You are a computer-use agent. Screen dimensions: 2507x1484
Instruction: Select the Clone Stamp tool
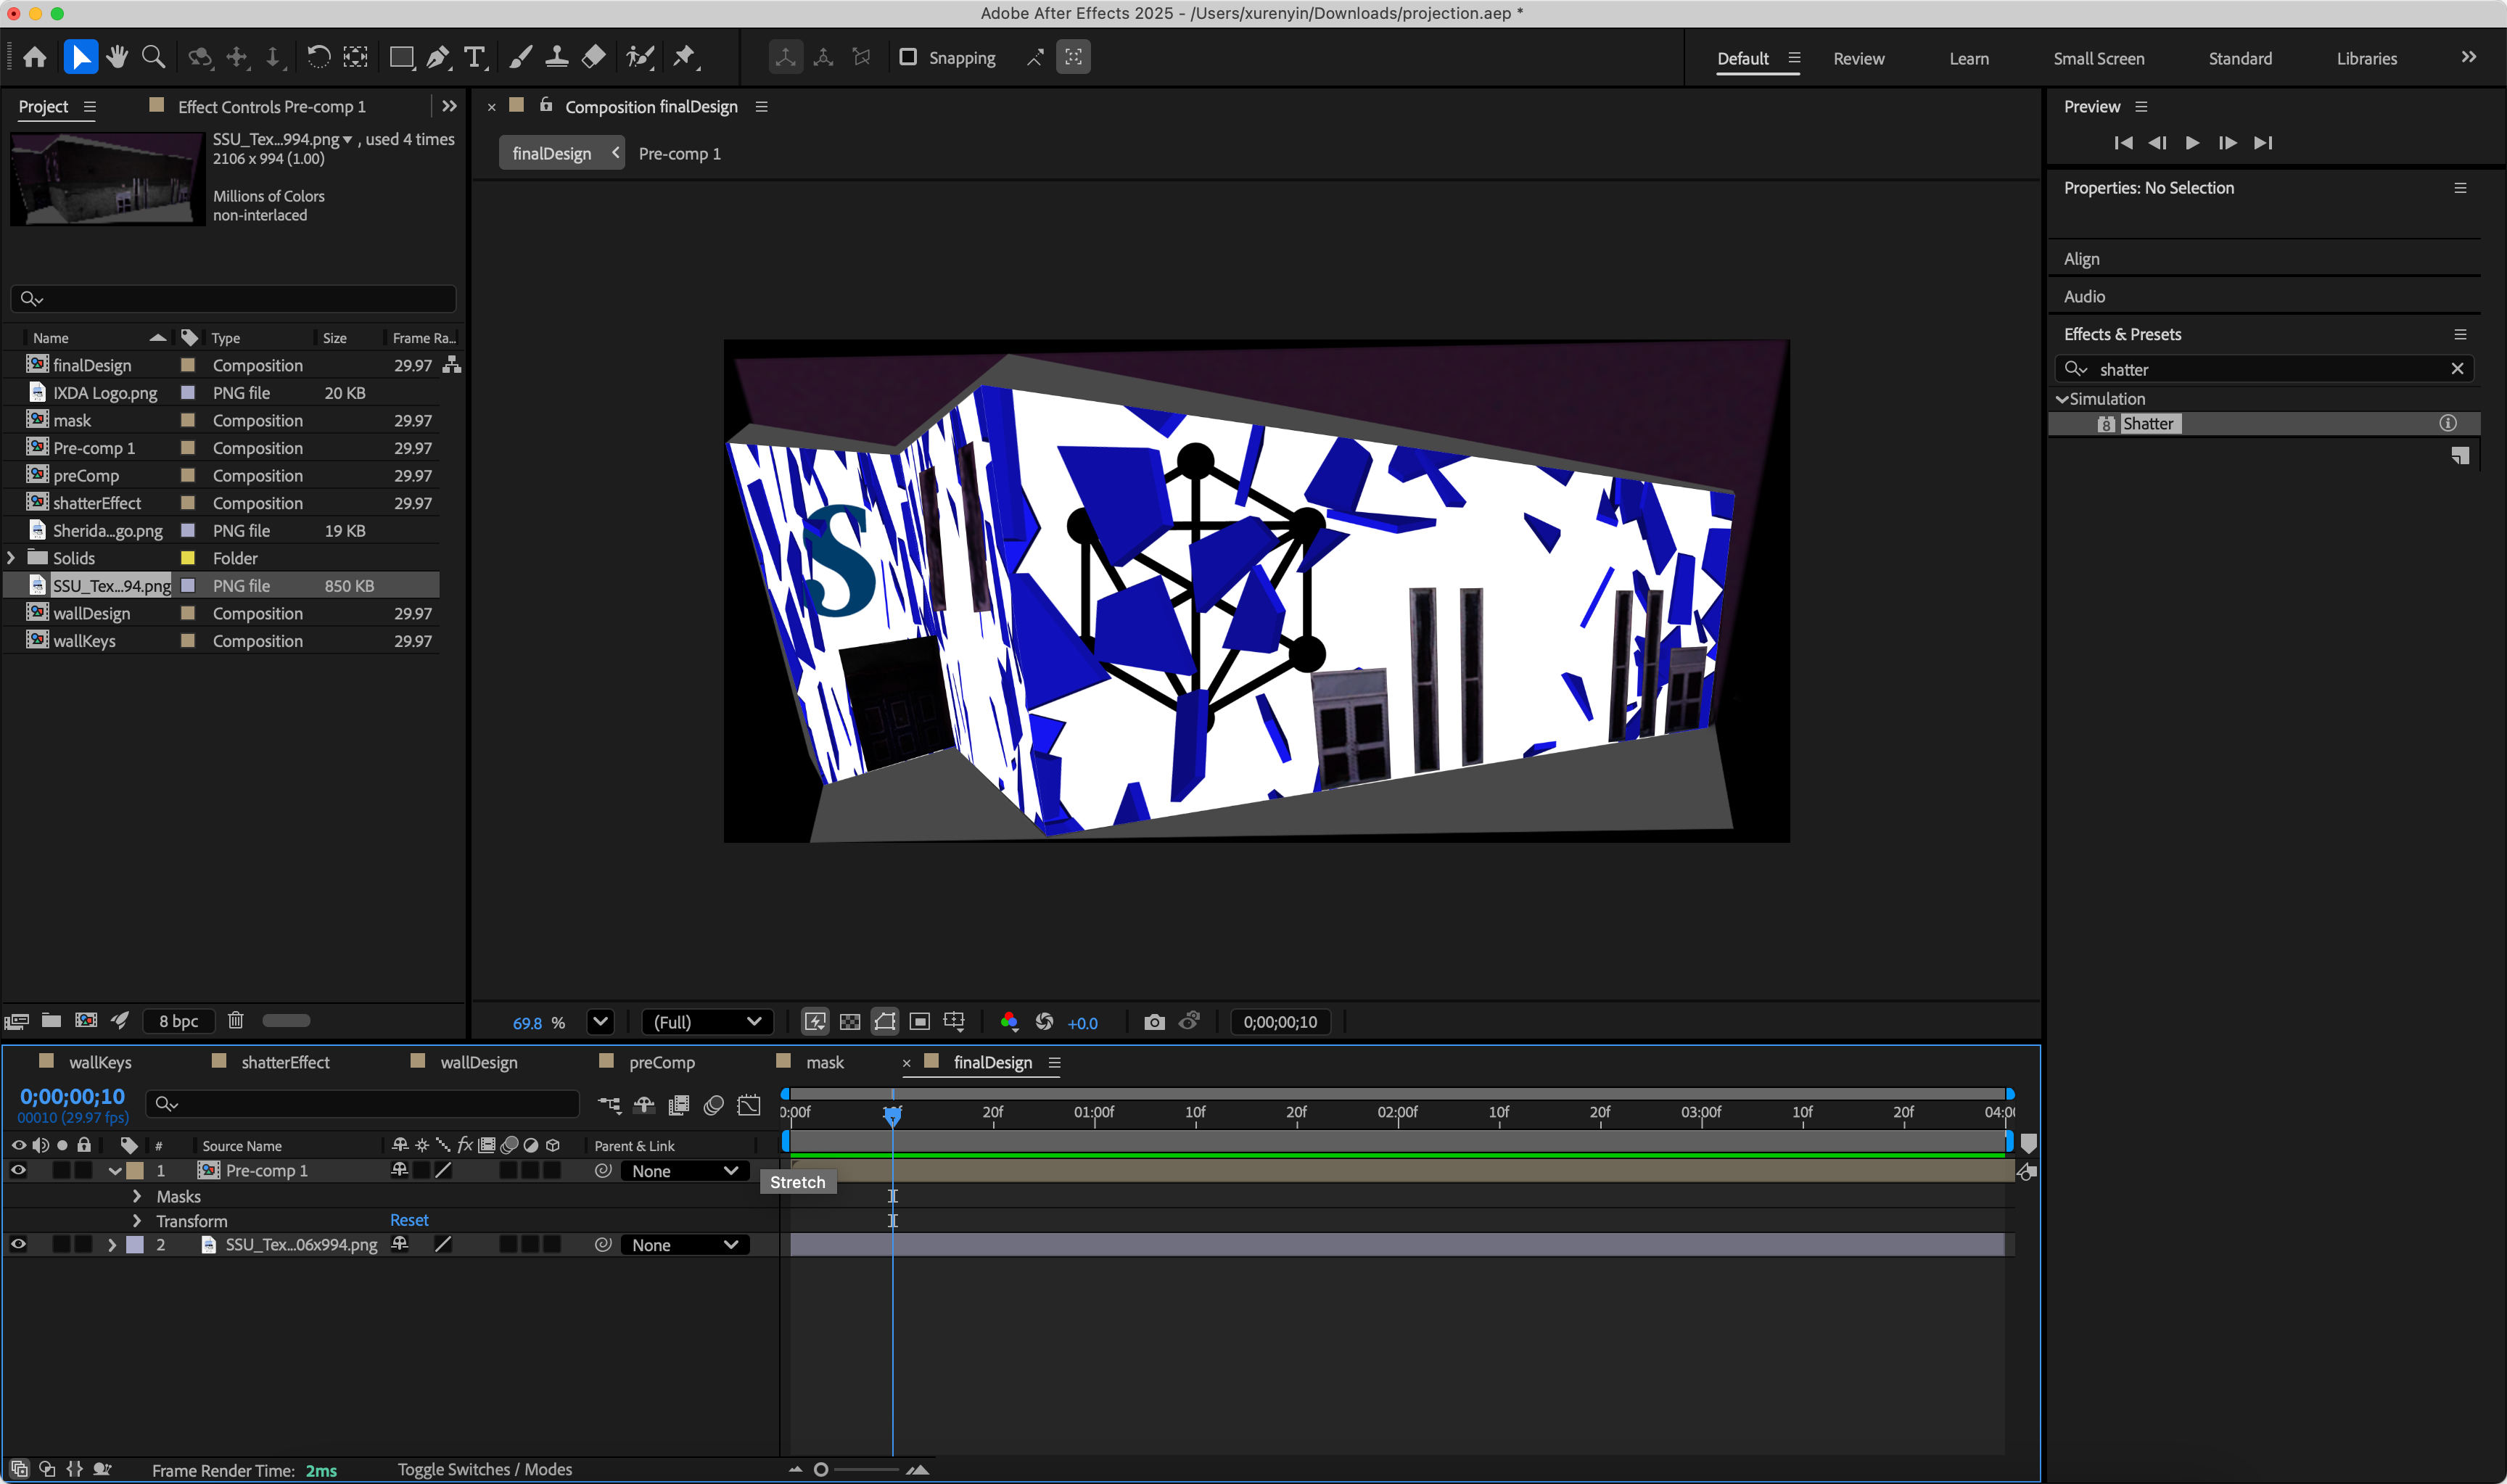point(556,57)
